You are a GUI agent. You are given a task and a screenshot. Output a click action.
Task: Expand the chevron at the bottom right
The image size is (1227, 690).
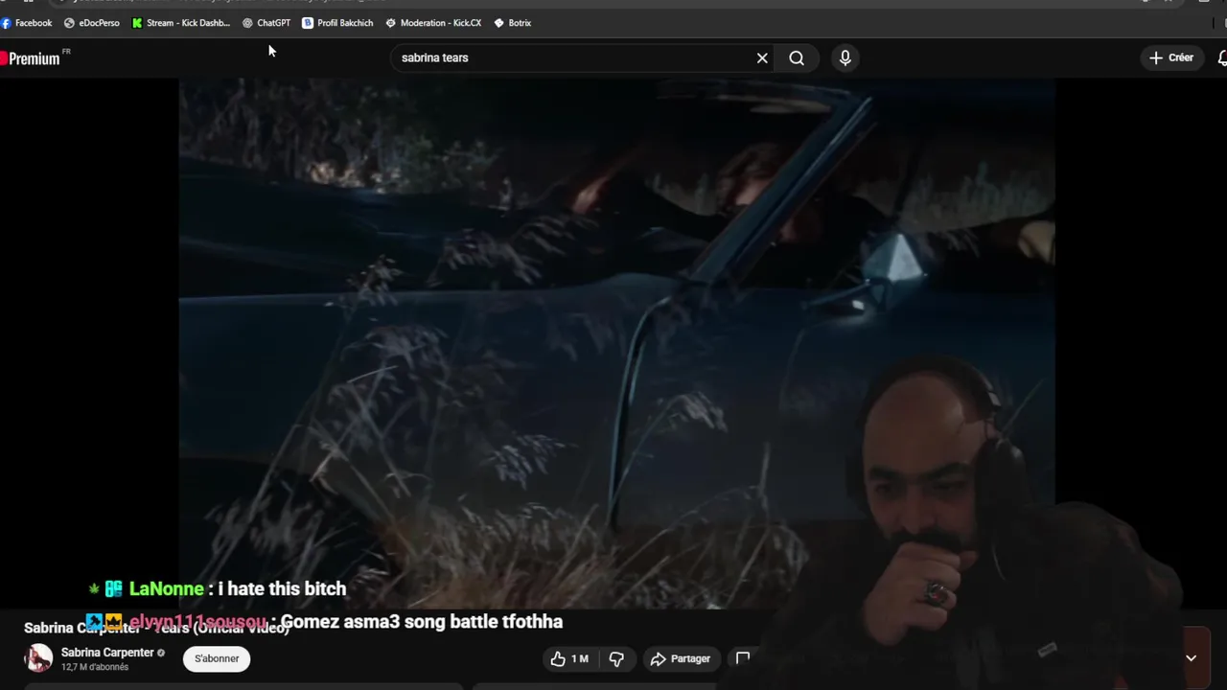pos(1191,658)
